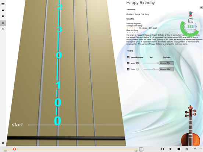Click the "Playback" column header

point(167,57)
